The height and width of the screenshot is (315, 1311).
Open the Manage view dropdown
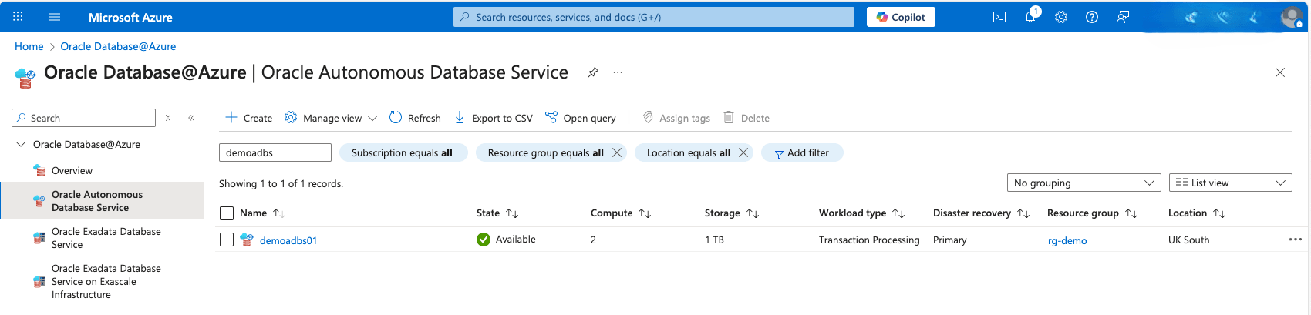[331, 118]
